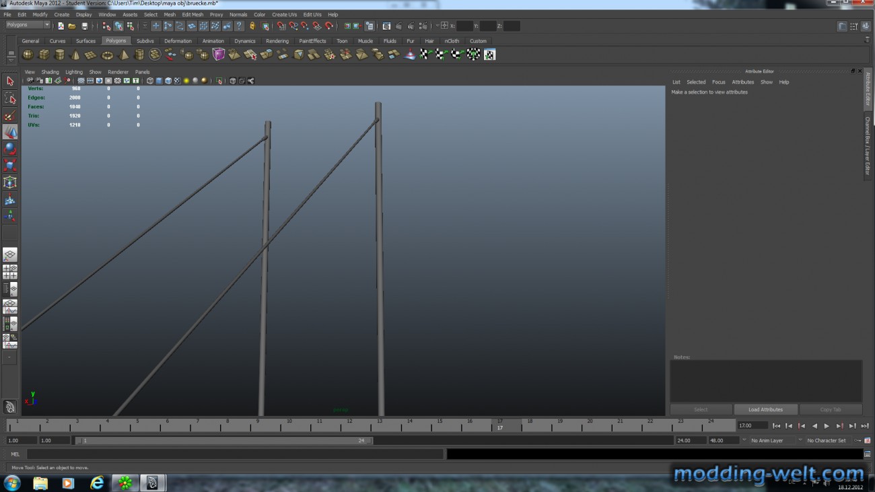
Task: Create a polygon cylinder from shelf
Action: click(x=59, y=55)
